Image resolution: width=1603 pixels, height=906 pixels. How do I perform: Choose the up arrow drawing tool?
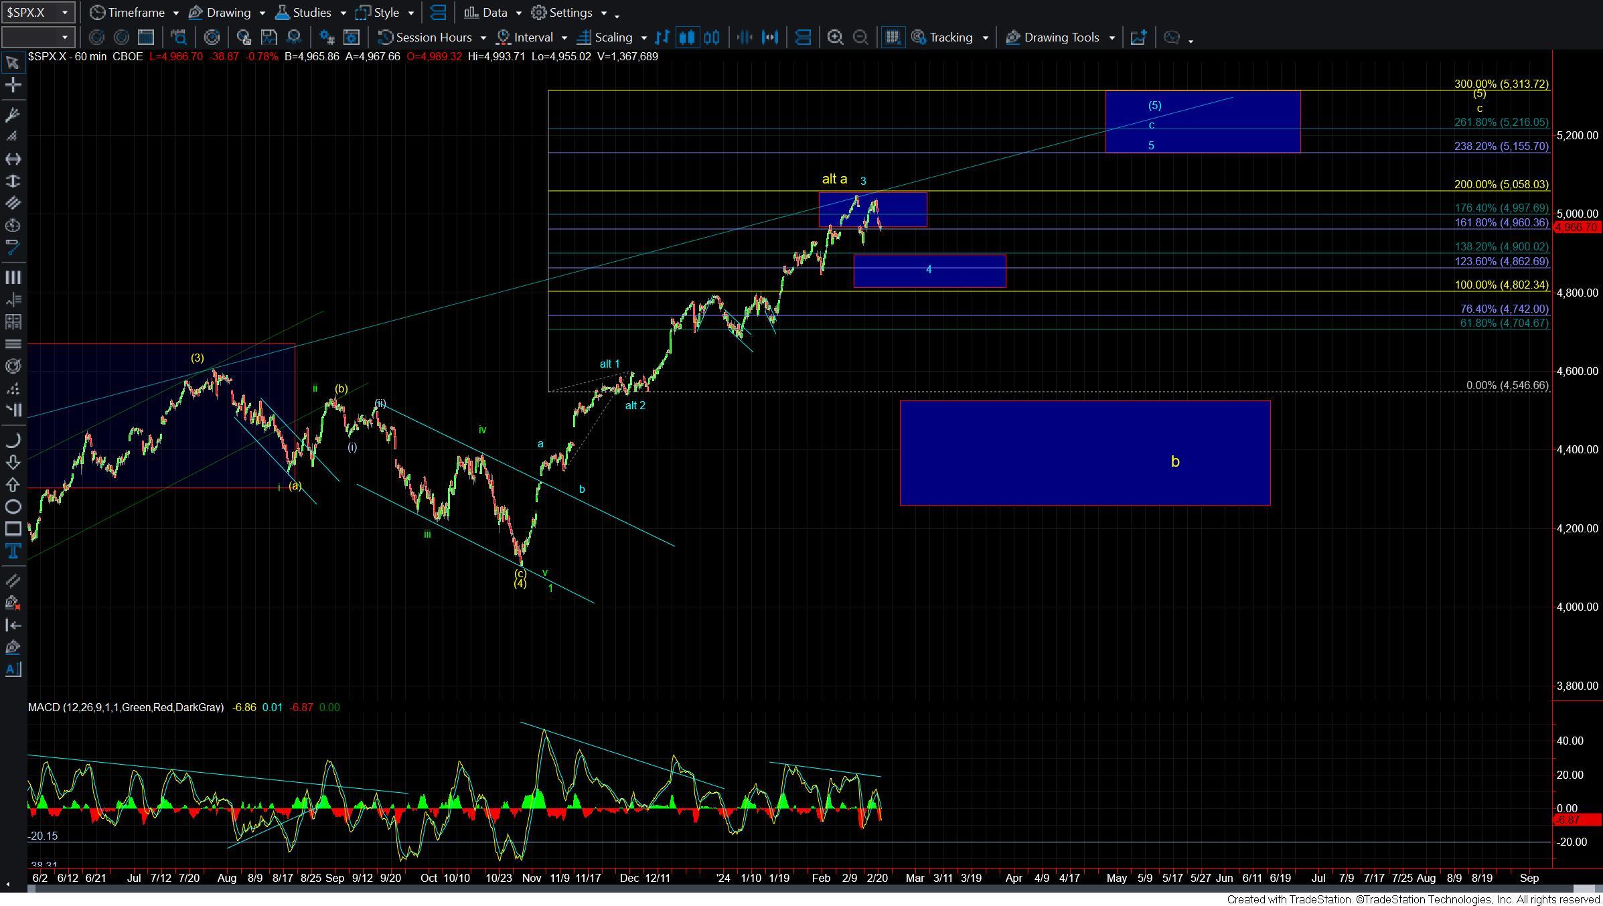(13, 484)
